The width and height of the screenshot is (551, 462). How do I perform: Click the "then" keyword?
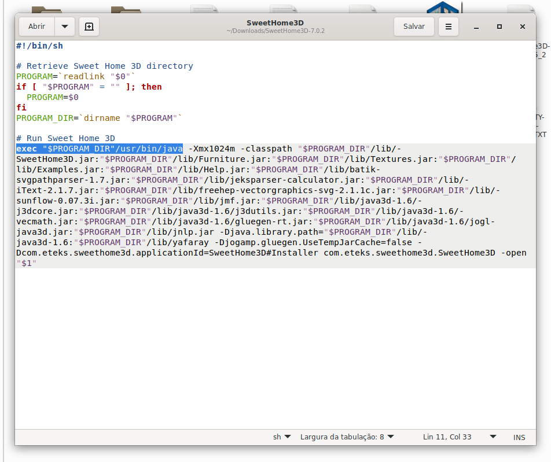(x=152, y=87)
